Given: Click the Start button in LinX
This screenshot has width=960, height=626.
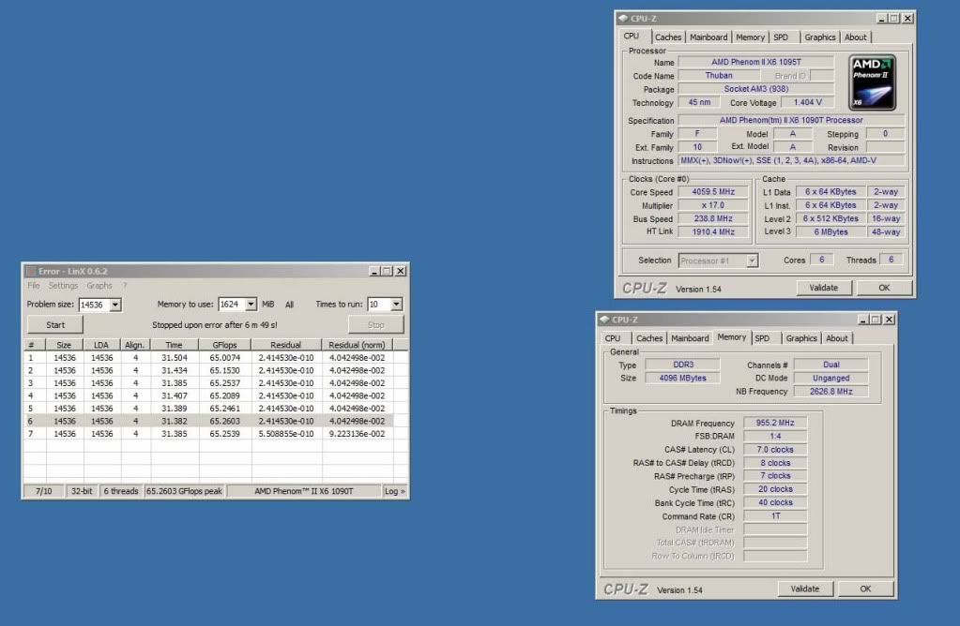Looking at the screenshot, I should pyautogui.click(x=55, y=324).
